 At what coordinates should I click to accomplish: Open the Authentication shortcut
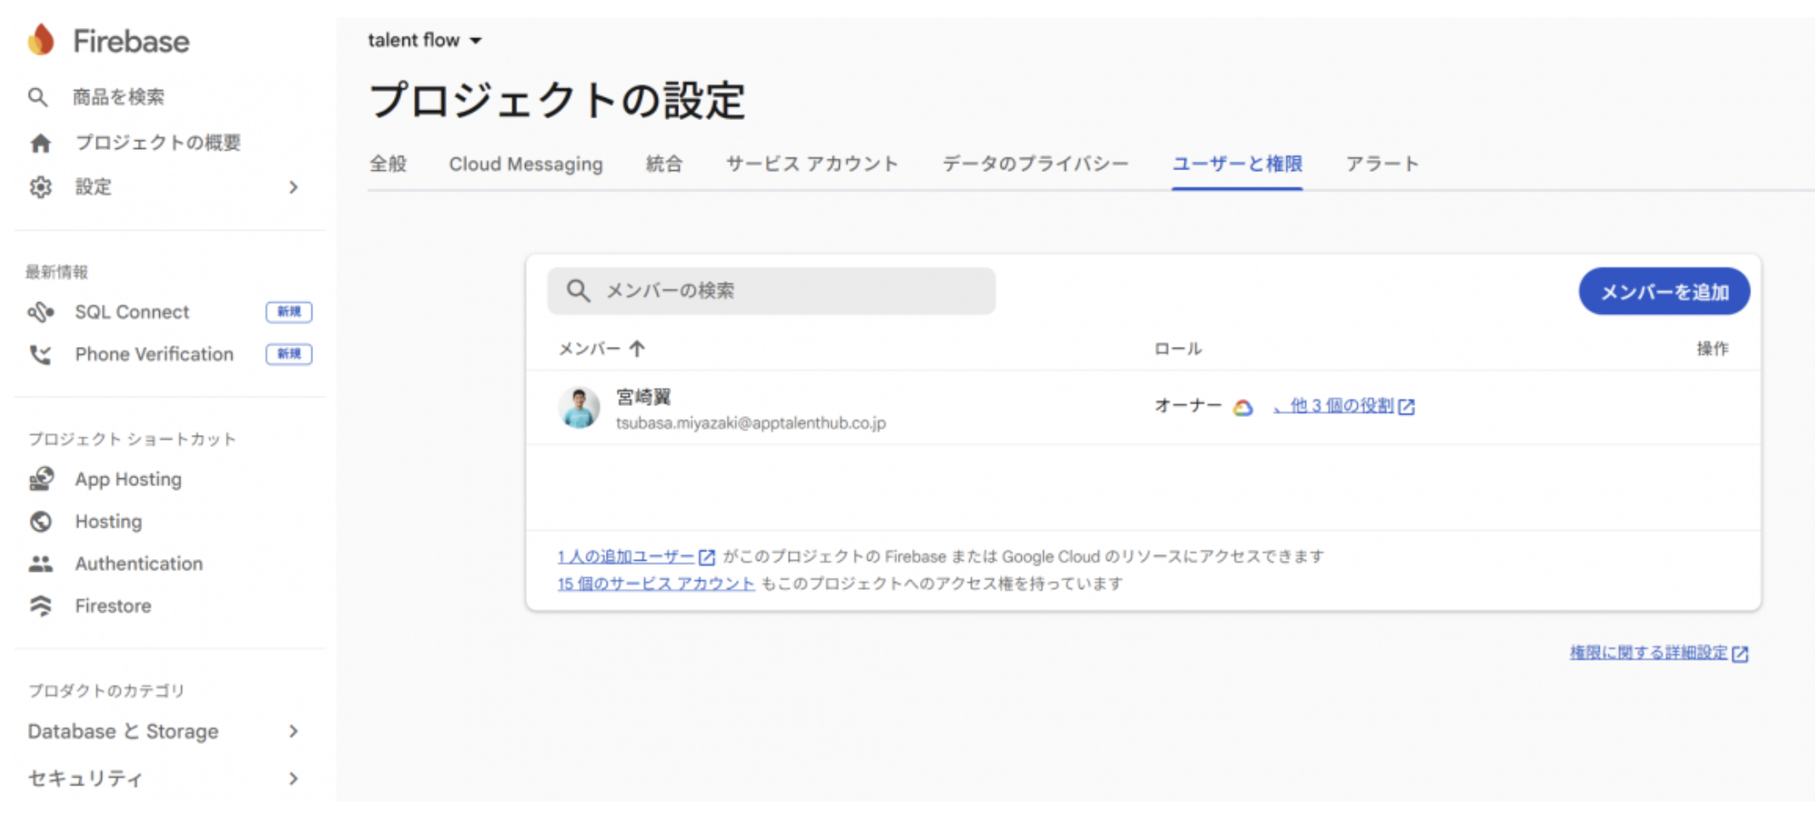click(x=139, y=563)
